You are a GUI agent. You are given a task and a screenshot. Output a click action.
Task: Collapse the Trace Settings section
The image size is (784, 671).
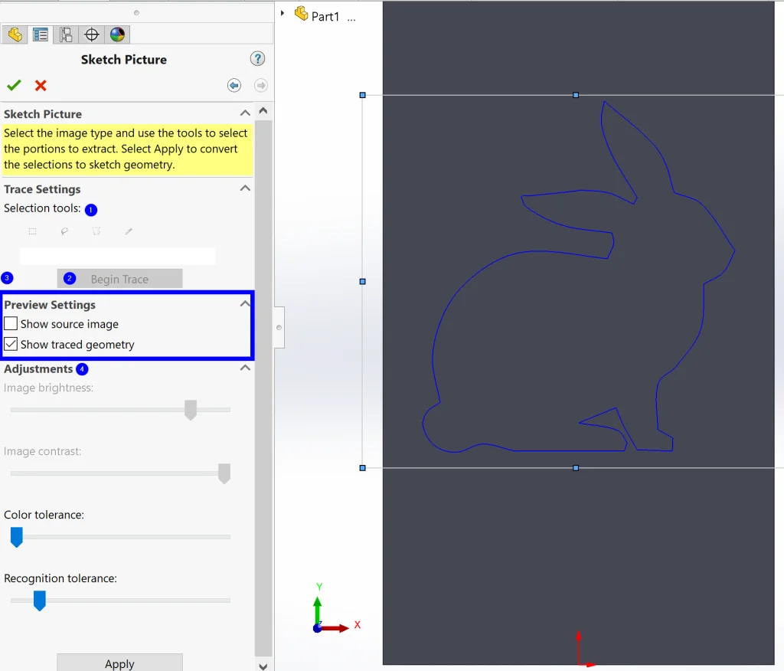point(245,188)
